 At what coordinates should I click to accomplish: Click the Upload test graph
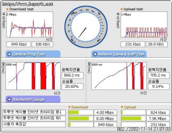tap(144, 24)
